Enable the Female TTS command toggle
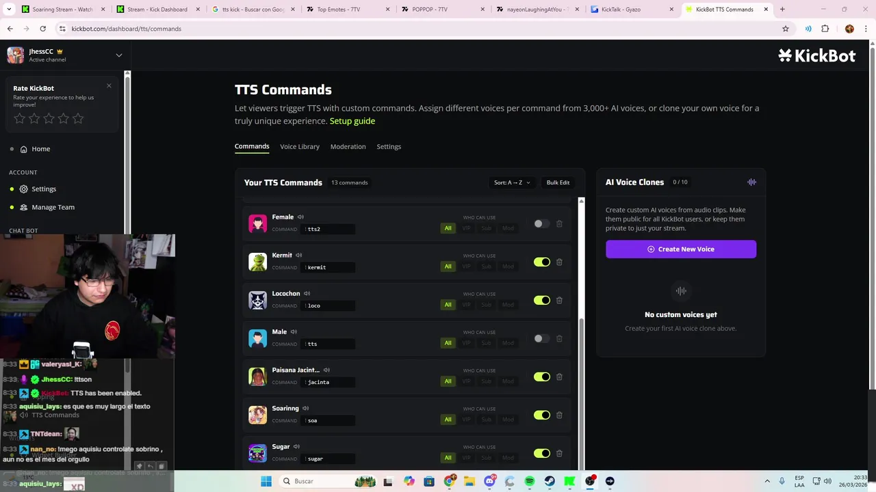Image resolution: width=876 pixels, height=492 pixels. point(541,224)
